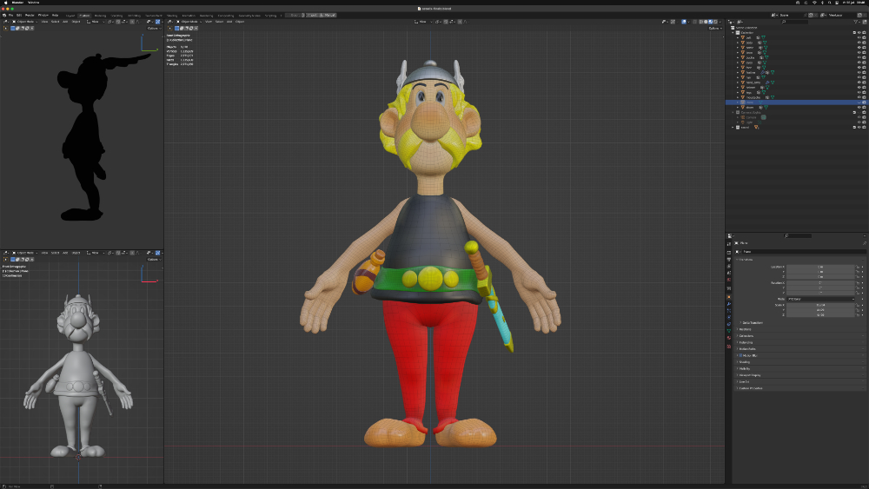Open the Modifiers properties tab (wrench icon)
The height and width of the screenshot is (489, 869).
(x=729, y=304)
